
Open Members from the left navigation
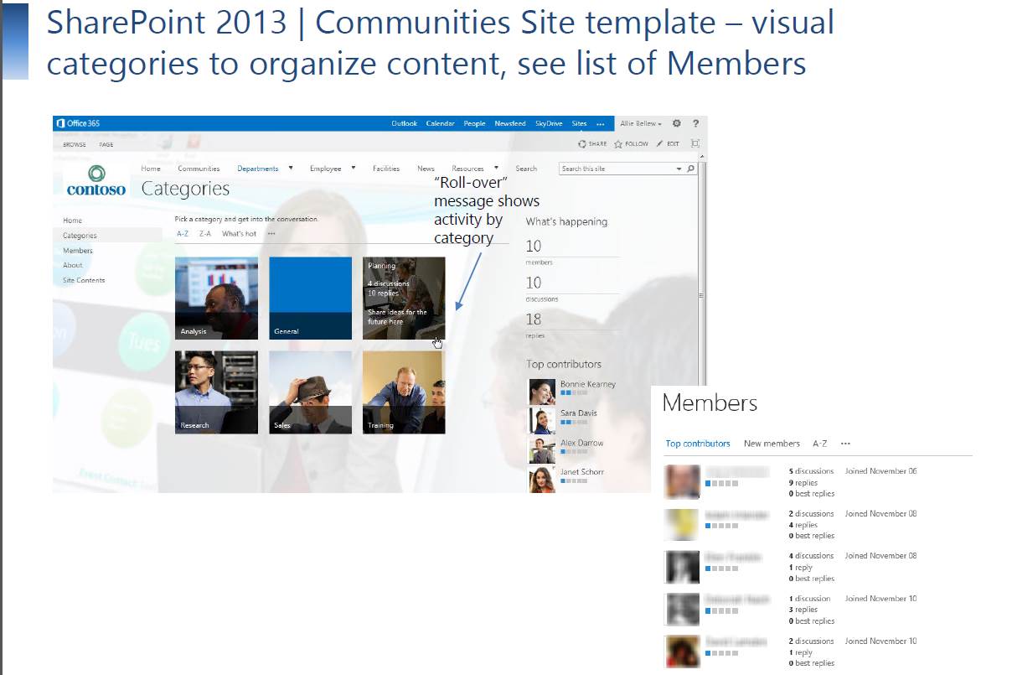(x=77, y=250)
